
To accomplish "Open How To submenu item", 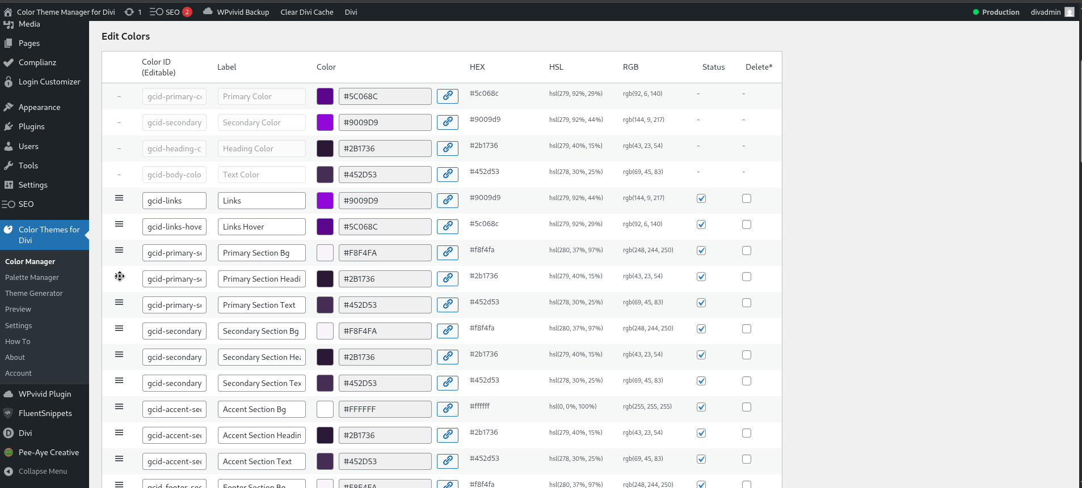I will [18, 341].
